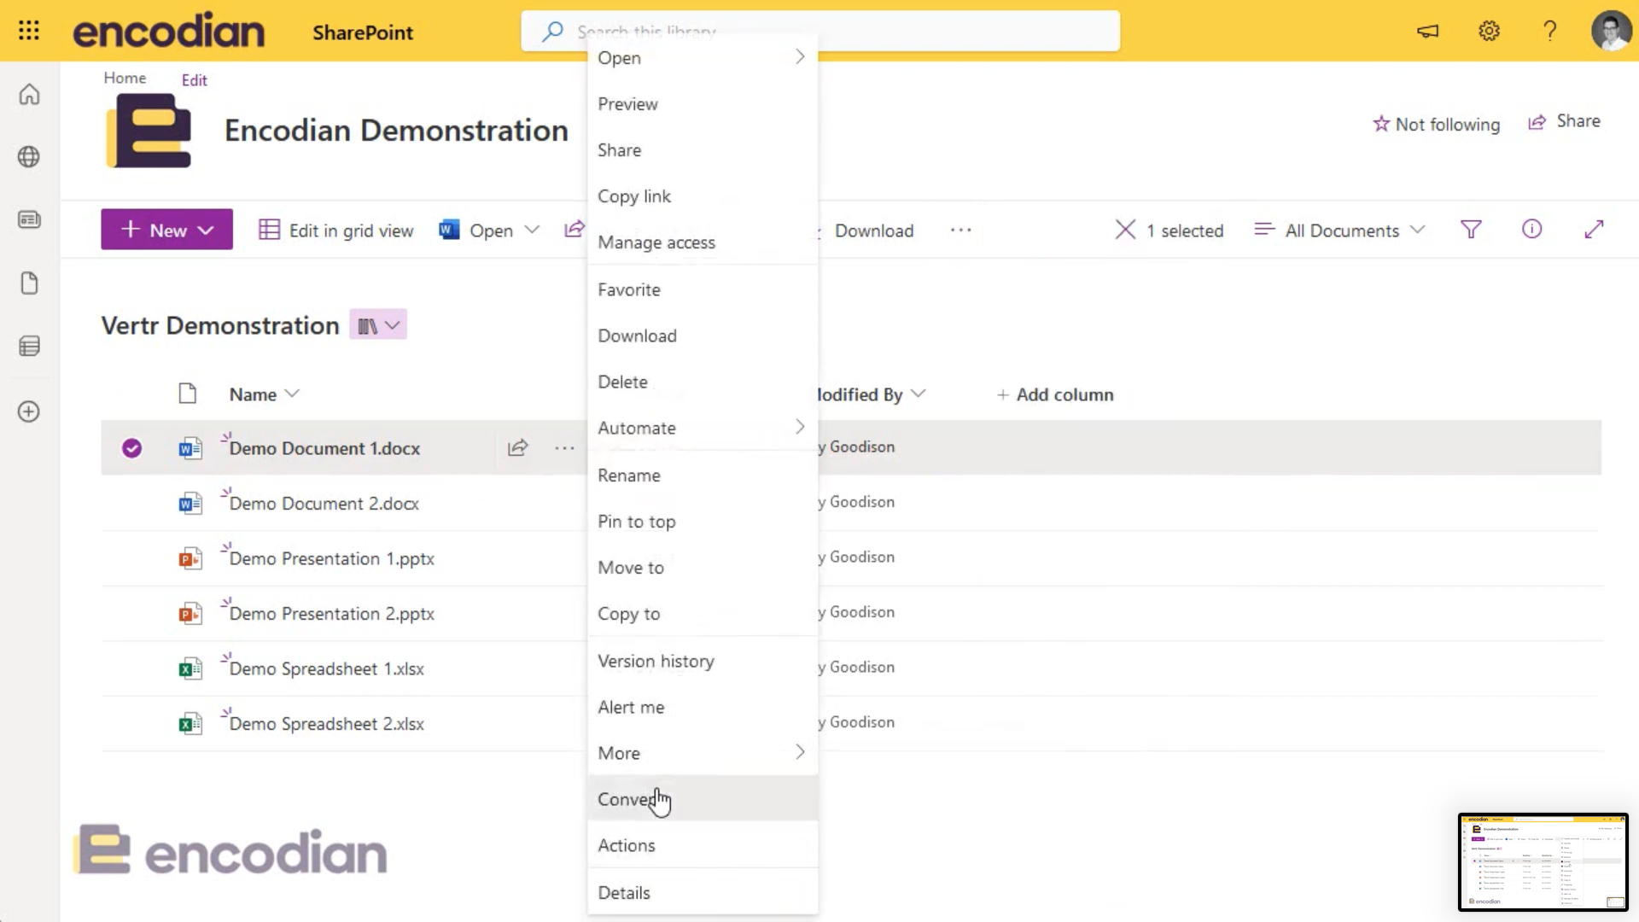Expand content with the full-screen arrow icon
Image resolution: width=1639 pixels, height=922 pixels.
point(1594,230)
